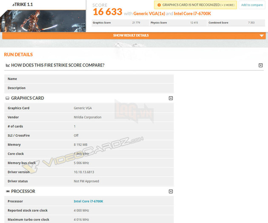268x223 pixels.
Task: Open the graphics card not recognized warning
Action: click(195, 5)
